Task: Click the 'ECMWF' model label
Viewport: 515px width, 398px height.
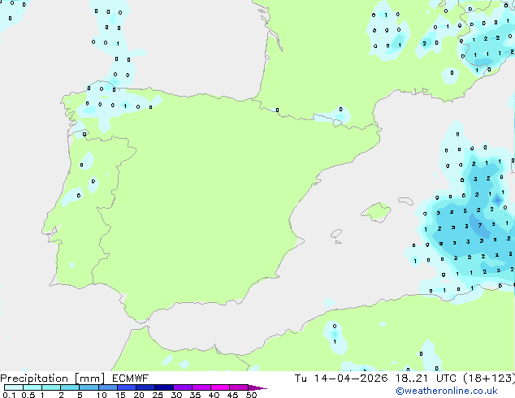Action: (131, 379)
